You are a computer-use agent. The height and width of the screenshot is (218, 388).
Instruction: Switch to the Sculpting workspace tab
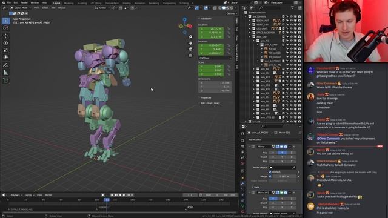[x=82, y=3]
